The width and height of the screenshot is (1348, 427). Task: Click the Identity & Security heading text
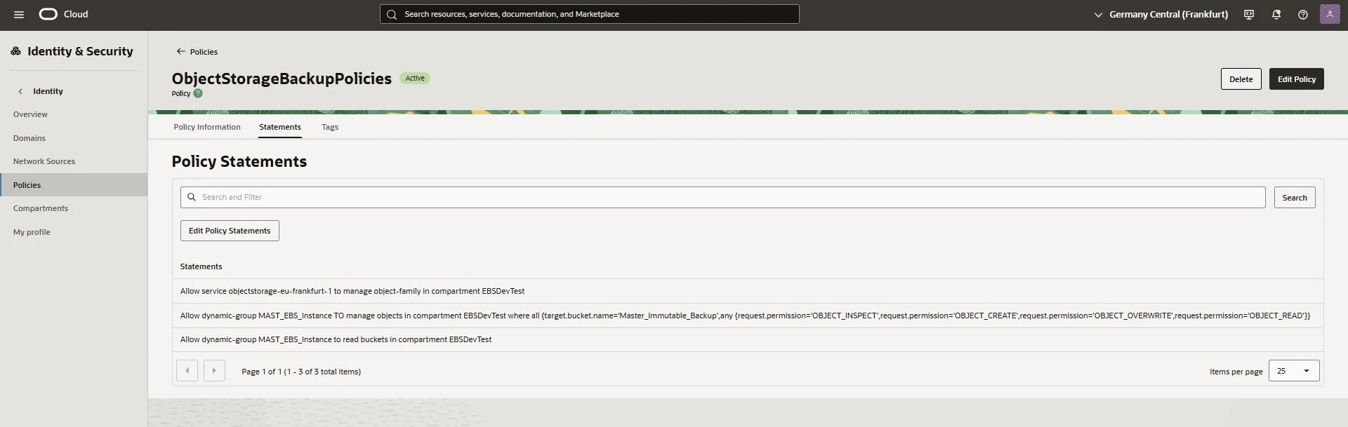click(x=80, y=51)
